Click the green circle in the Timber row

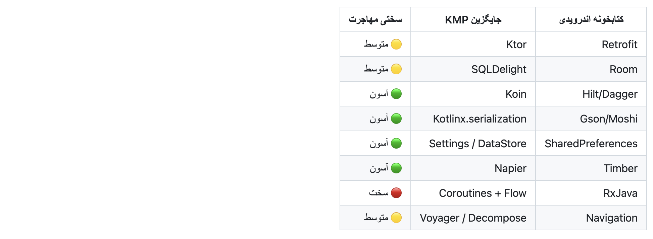click(396, 168)
